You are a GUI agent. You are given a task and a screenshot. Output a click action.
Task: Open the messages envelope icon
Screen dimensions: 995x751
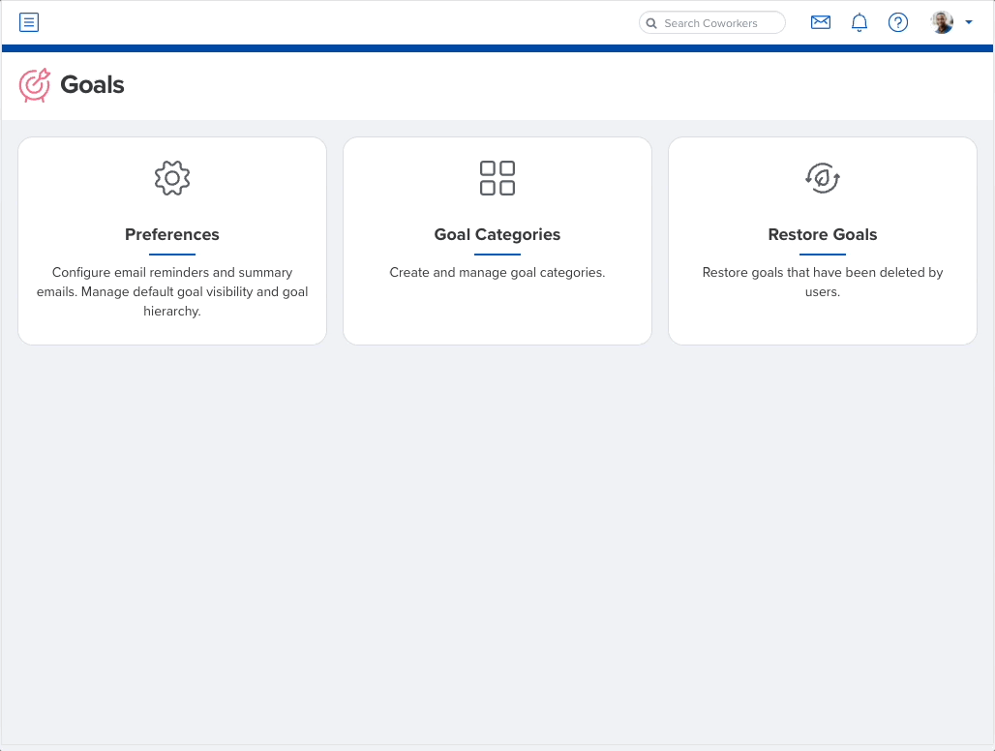tap(821, 23)
